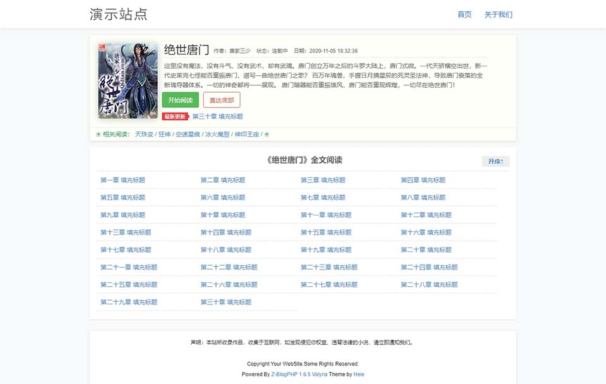The image size is (606, 384).
Task: Click the Z-BlogPHP 1.6.5 Valyria footer link
Action: point(299,375)
